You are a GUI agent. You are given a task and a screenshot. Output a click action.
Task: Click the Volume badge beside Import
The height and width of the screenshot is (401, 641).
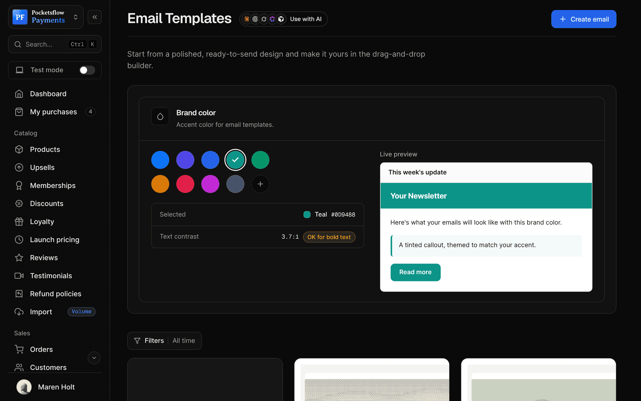point(82,312)
